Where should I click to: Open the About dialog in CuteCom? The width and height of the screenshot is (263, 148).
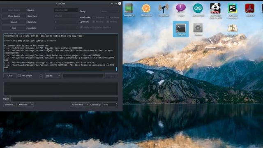pos(14,22)
